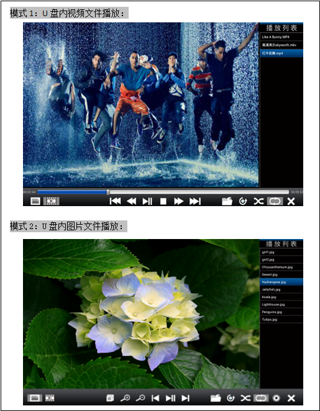This screenshot has width=320, height=411.
Task: Switch to picture mode in the video player
Action: click(x=35, y=201)
